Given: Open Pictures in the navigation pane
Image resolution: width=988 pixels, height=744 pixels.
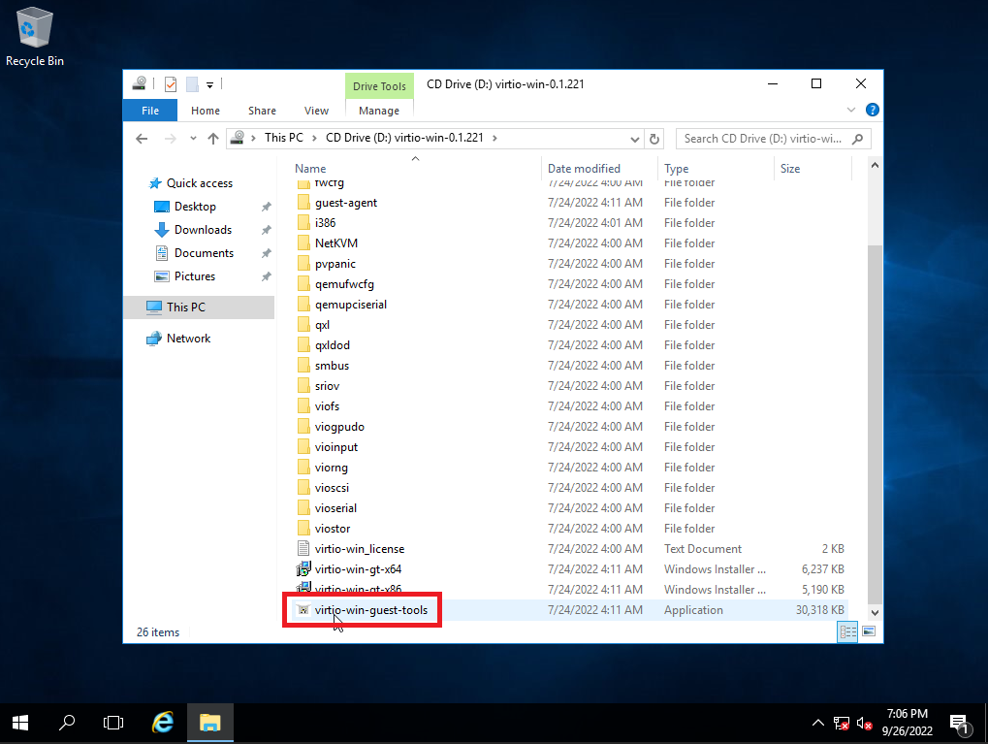Looking at the screenshot, I should point(195,276).
